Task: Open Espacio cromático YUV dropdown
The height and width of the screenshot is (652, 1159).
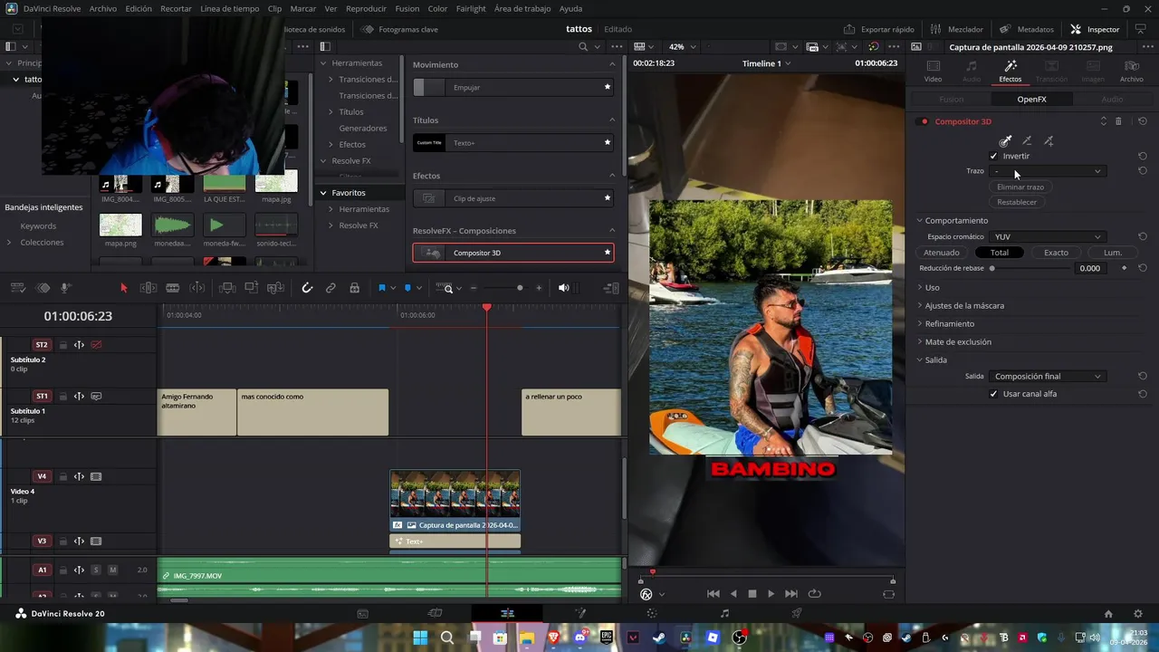Action: click(1048, 237)
